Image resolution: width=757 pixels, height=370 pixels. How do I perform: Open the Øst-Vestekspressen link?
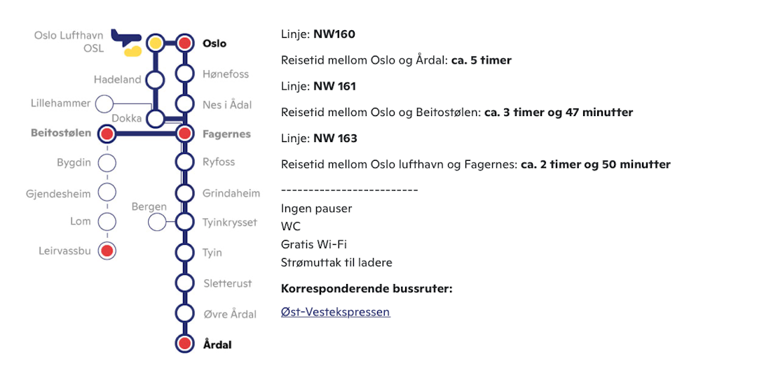click(335, 312)
